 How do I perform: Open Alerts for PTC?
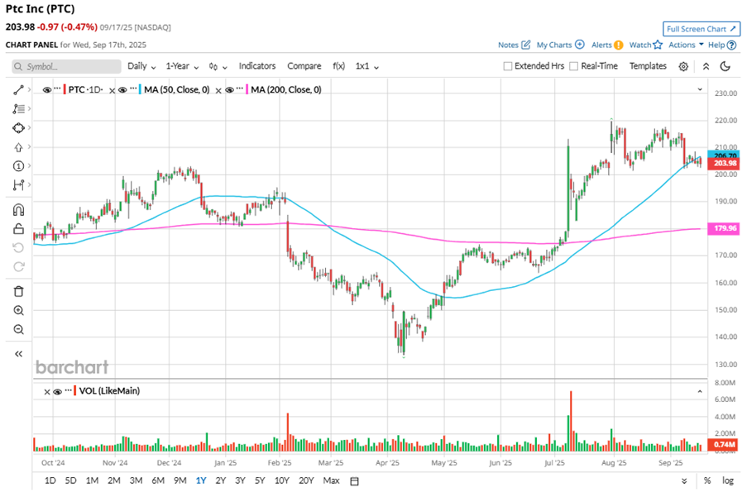pyautogui.click(x=607, y=45)
